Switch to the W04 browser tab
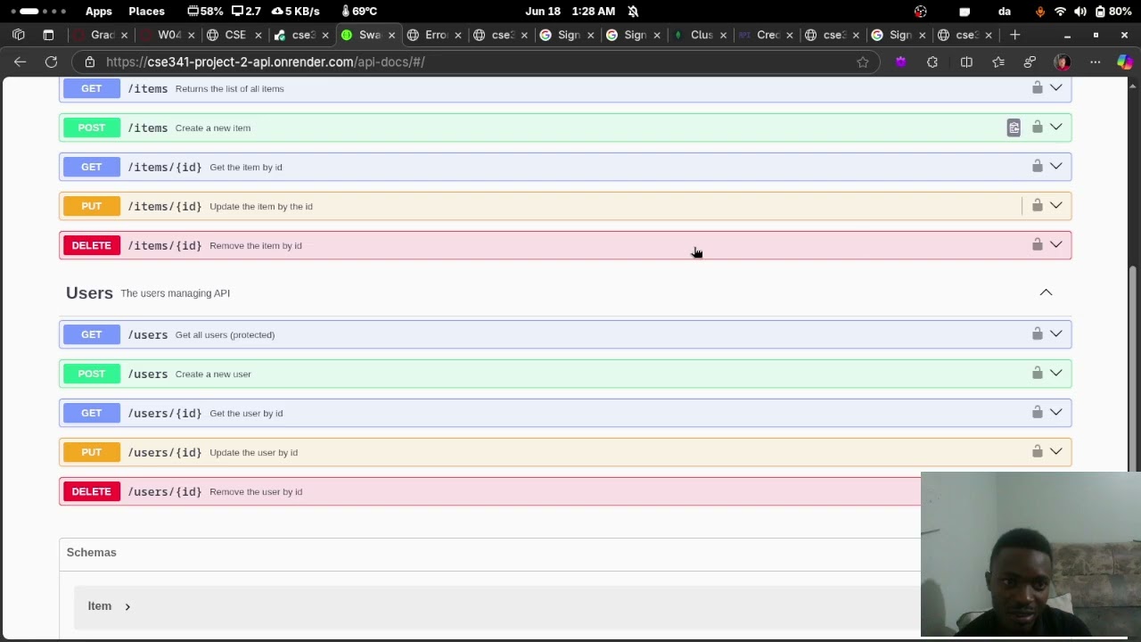Viewport: 1141px width, 642px height. coord(169,35)
